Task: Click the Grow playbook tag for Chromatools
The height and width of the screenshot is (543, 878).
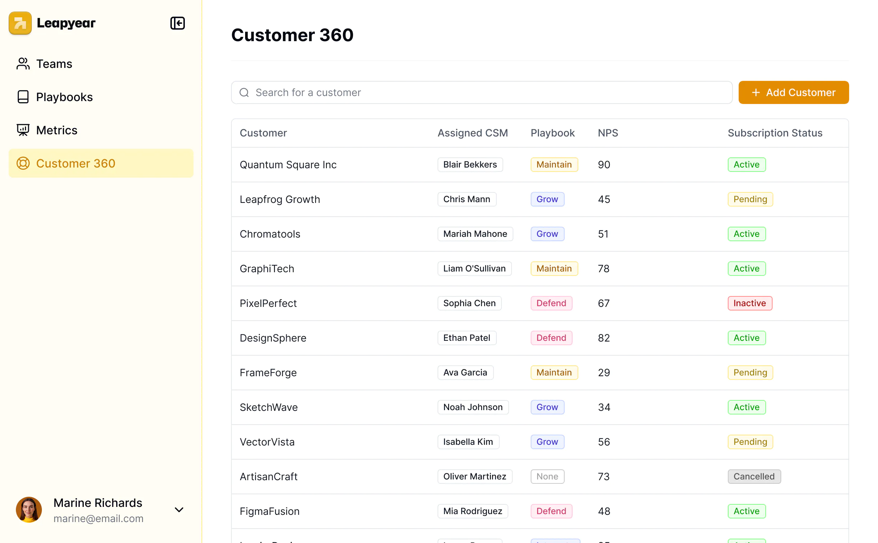Action: (547, 234)
